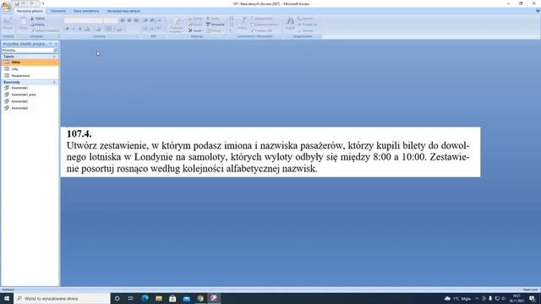Image resolution: width=541 pixels, height=304 pixels.
Task: Click sort descending icon
Action: coord(232,24)
